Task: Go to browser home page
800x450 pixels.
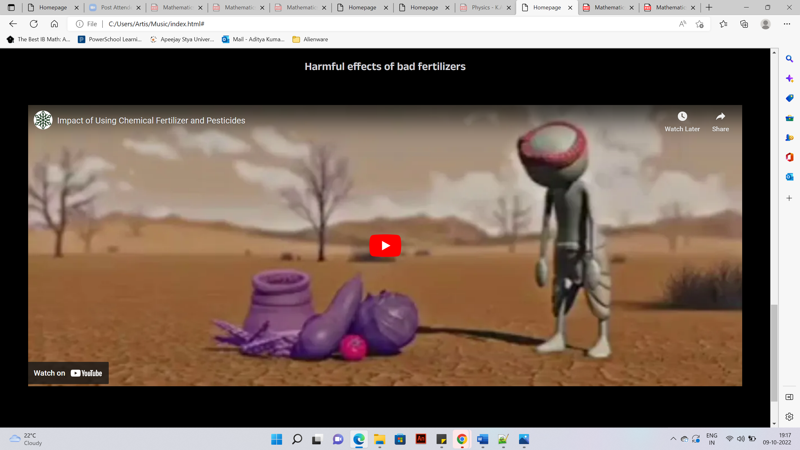Action: click(x=54, y=24)
